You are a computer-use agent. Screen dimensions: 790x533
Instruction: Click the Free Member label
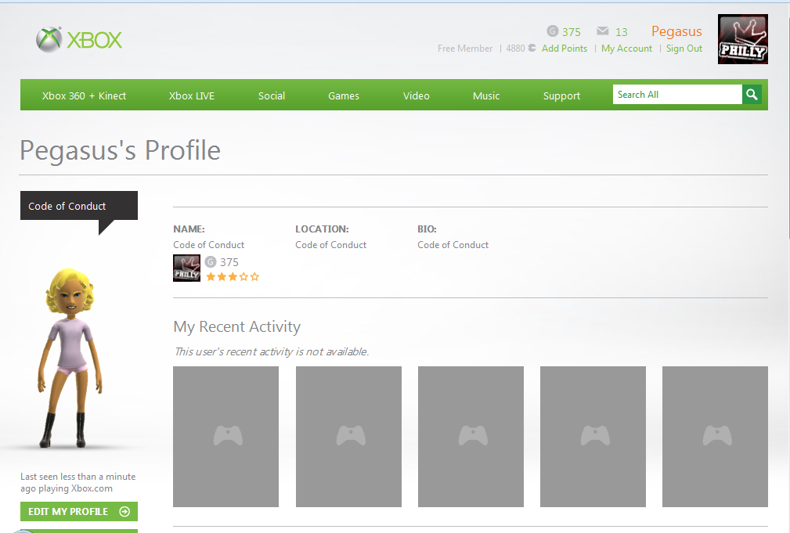(x=465, y=49)
